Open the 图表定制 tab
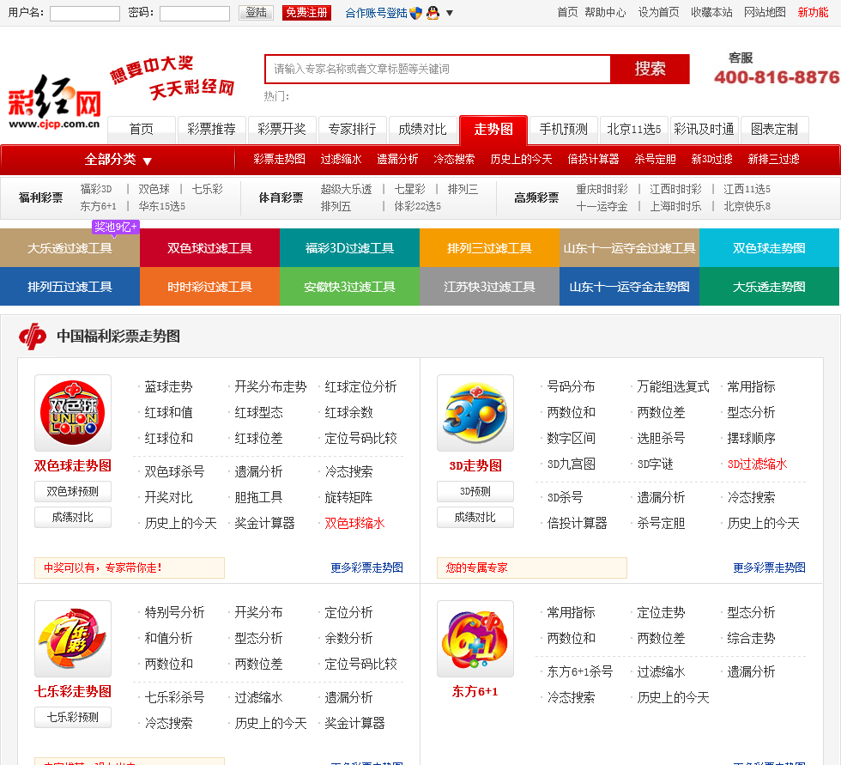The height and width of the screenshot is (765, 841). (x=774, y=130)
